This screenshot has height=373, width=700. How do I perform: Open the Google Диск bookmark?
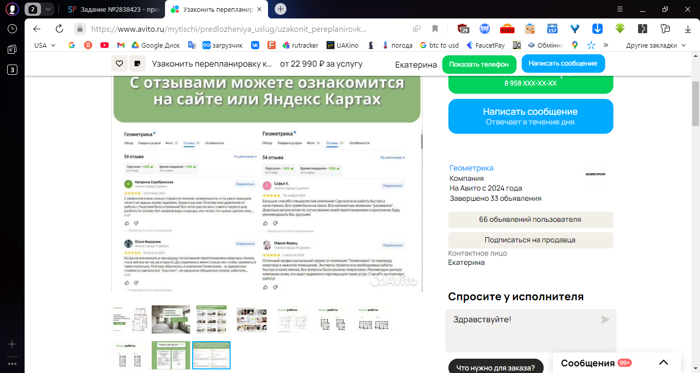(155, 45)
